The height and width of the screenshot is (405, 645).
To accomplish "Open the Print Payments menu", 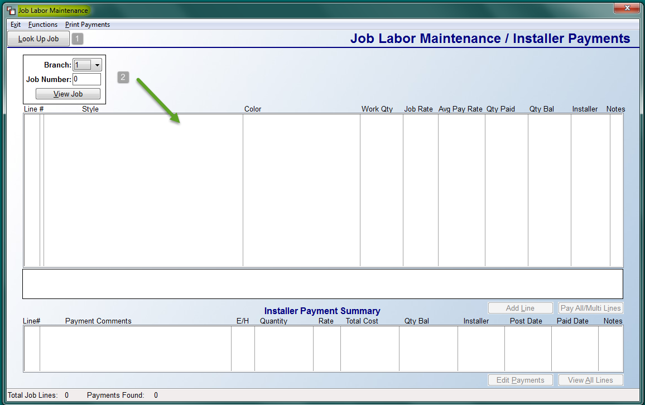I will tap(87, 24).
